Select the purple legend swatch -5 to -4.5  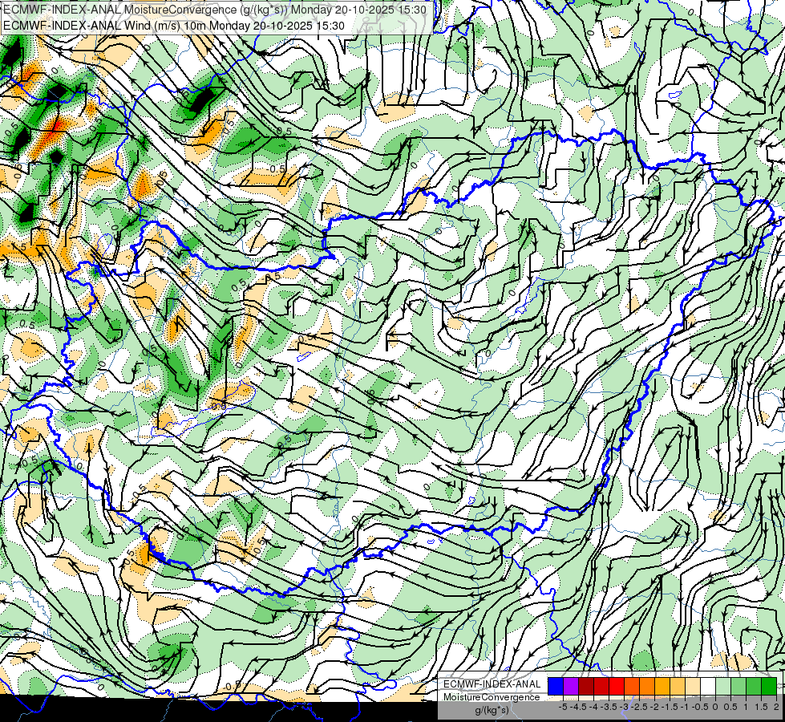(571, 686)
